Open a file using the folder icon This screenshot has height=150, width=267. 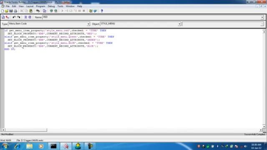coord(7,11)
